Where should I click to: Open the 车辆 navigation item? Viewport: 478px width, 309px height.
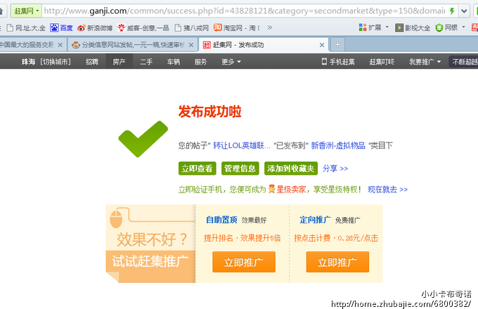point(174,62)
